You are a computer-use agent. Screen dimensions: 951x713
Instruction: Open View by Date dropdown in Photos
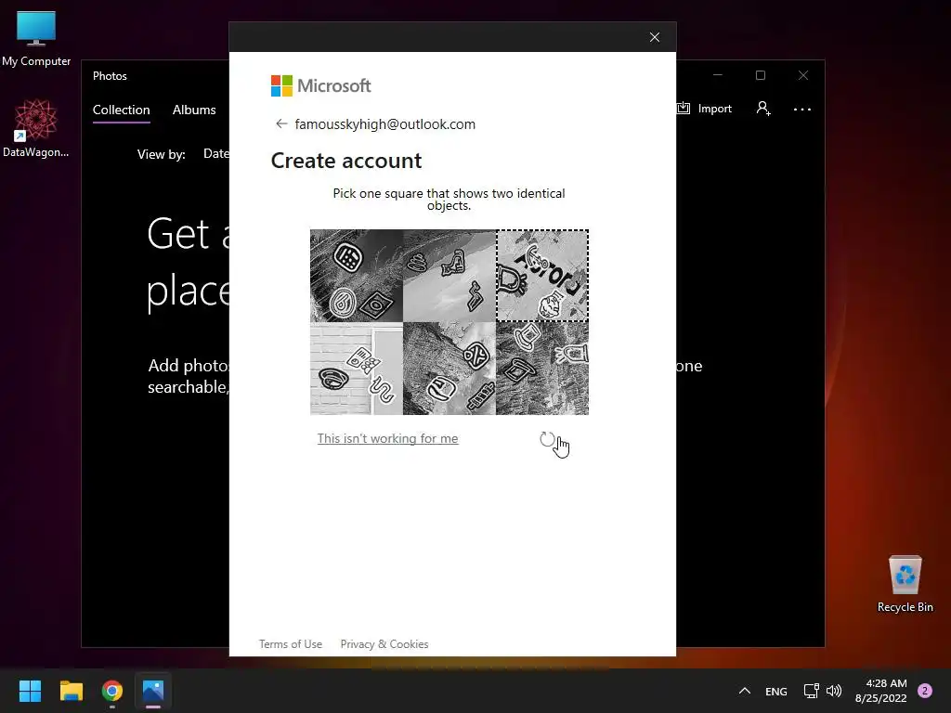215,153
